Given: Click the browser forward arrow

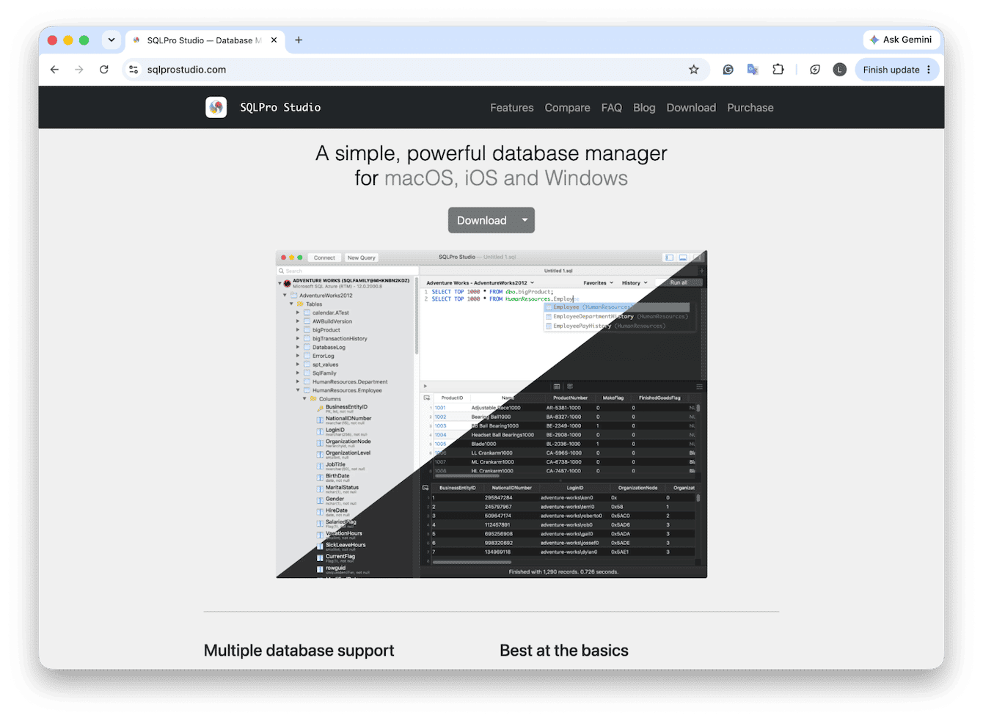Looking at the screenshot, I should click(79, 70).
